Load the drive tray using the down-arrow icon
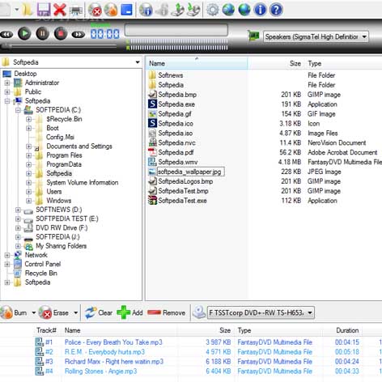The image size is (382, 382). click(193, 10)
